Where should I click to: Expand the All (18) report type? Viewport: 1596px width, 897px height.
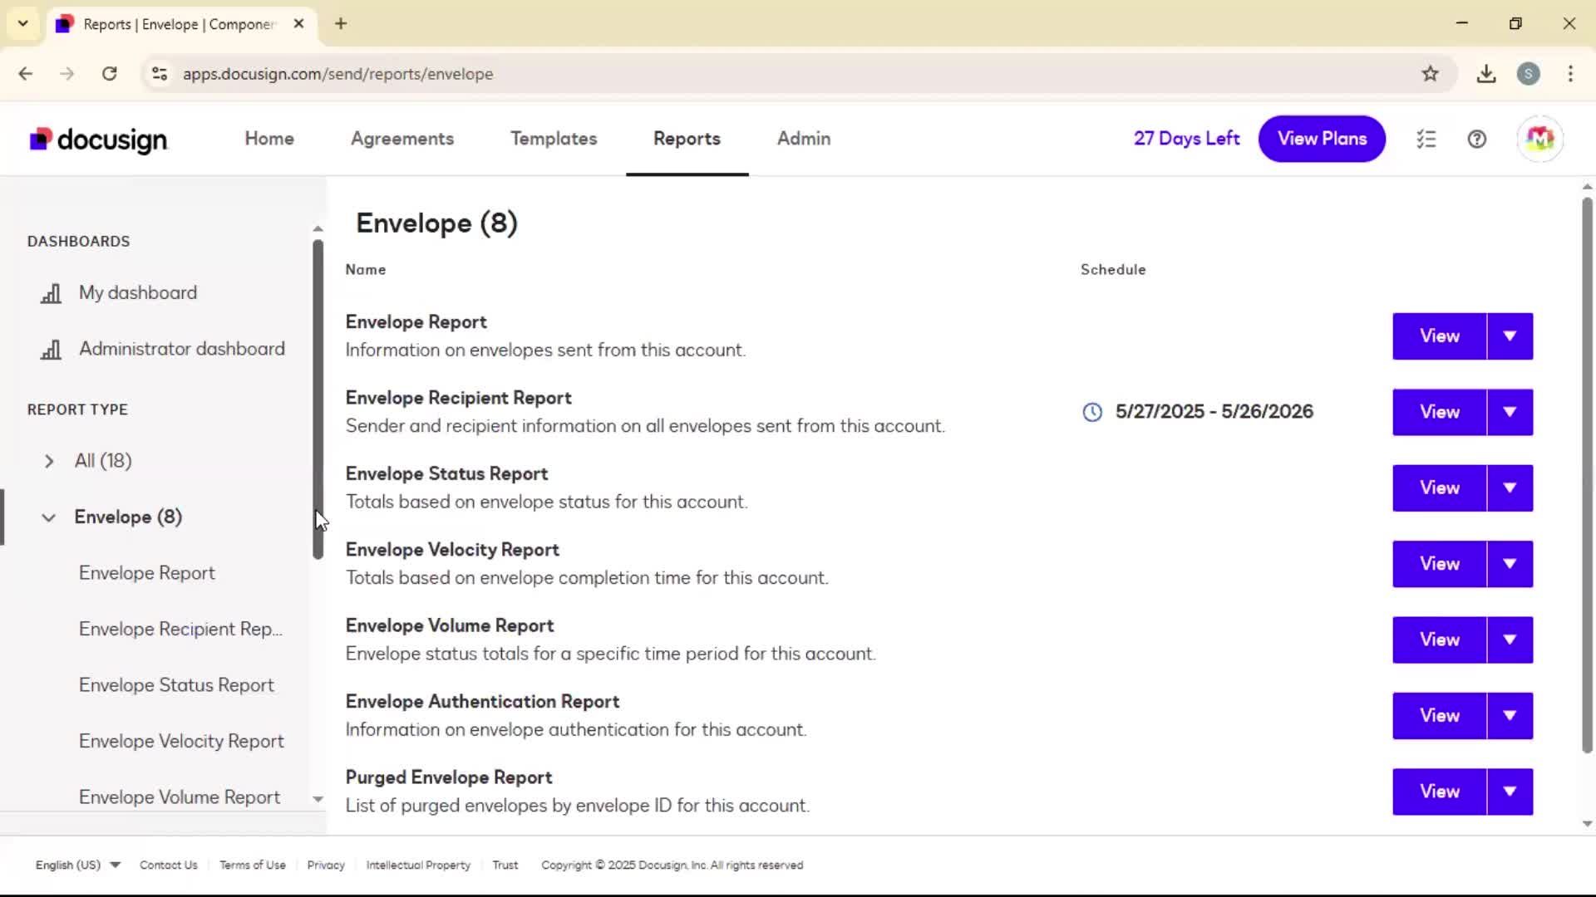coord(48,461)
